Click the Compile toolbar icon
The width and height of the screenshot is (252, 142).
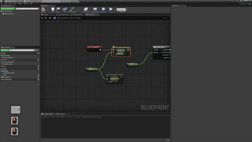pyautogui.click(x=43, y=9)
